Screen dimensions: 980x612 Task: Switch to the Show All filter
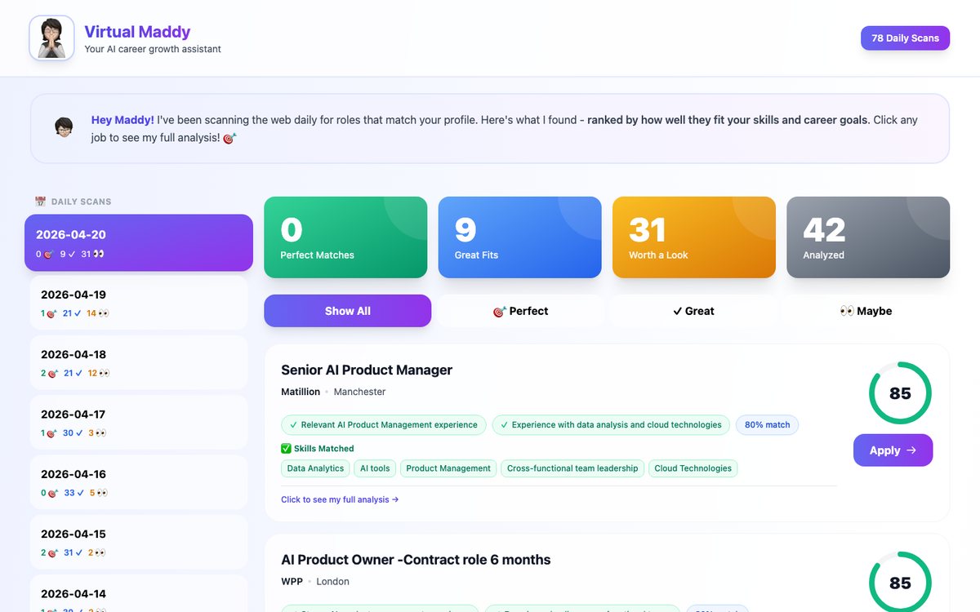[347, 311]
